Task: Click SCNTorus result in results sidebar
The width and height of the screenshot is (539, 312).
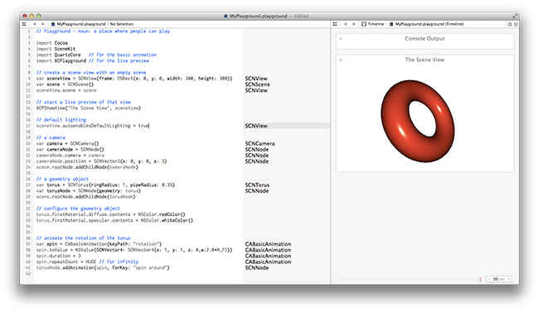Action: pos(257,185)
